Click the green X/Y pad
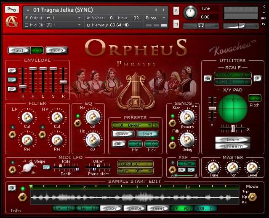 (233, 109)
